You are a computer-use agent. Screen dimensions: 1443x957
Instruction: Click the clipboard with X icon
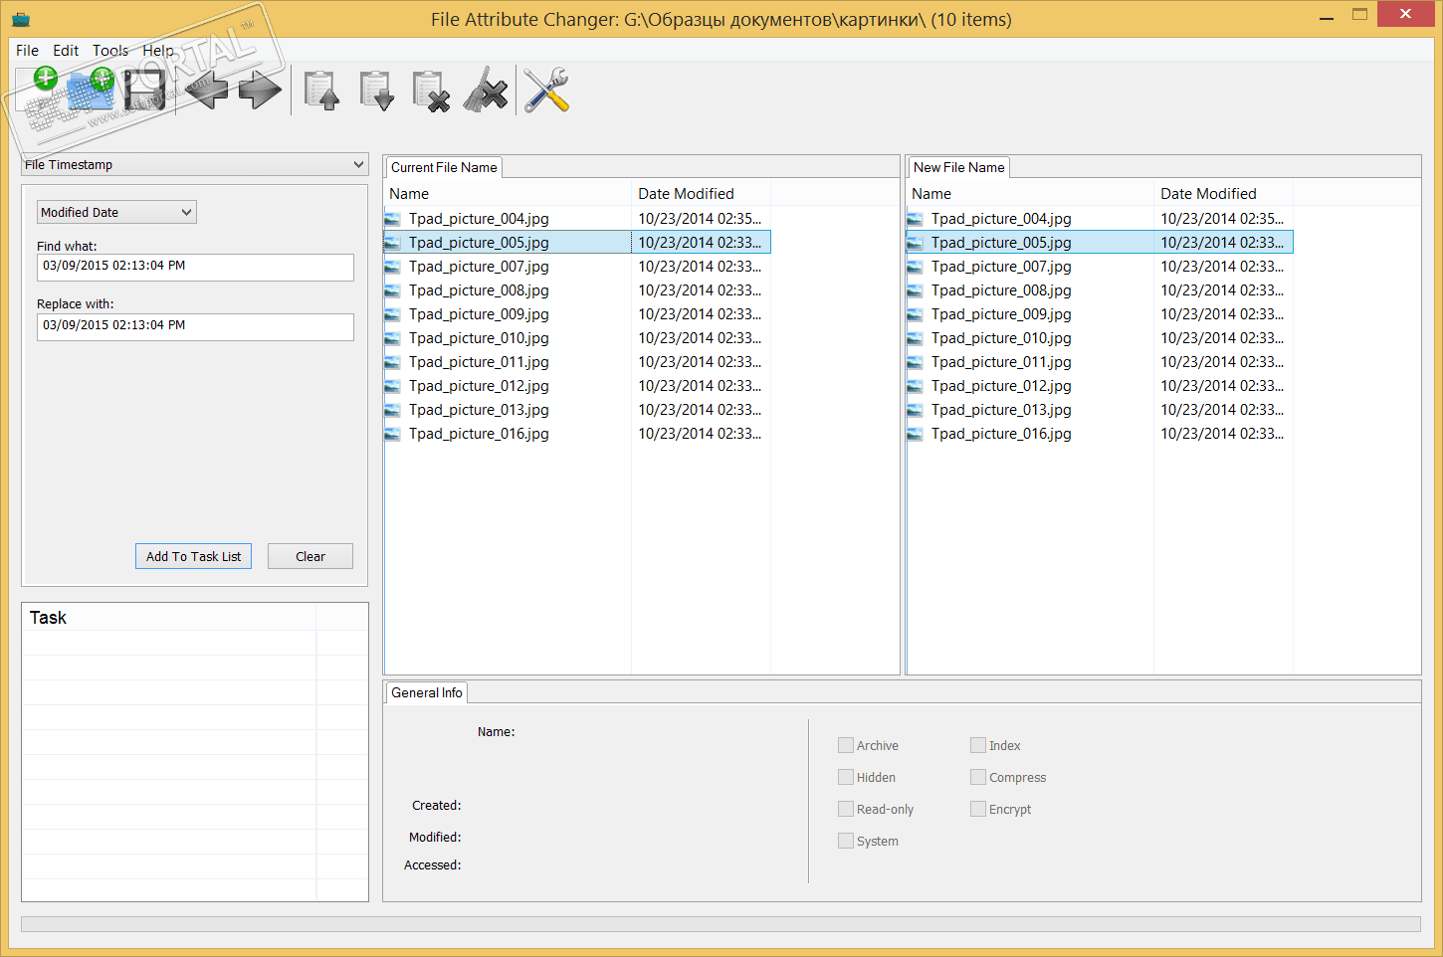(431, 91)
